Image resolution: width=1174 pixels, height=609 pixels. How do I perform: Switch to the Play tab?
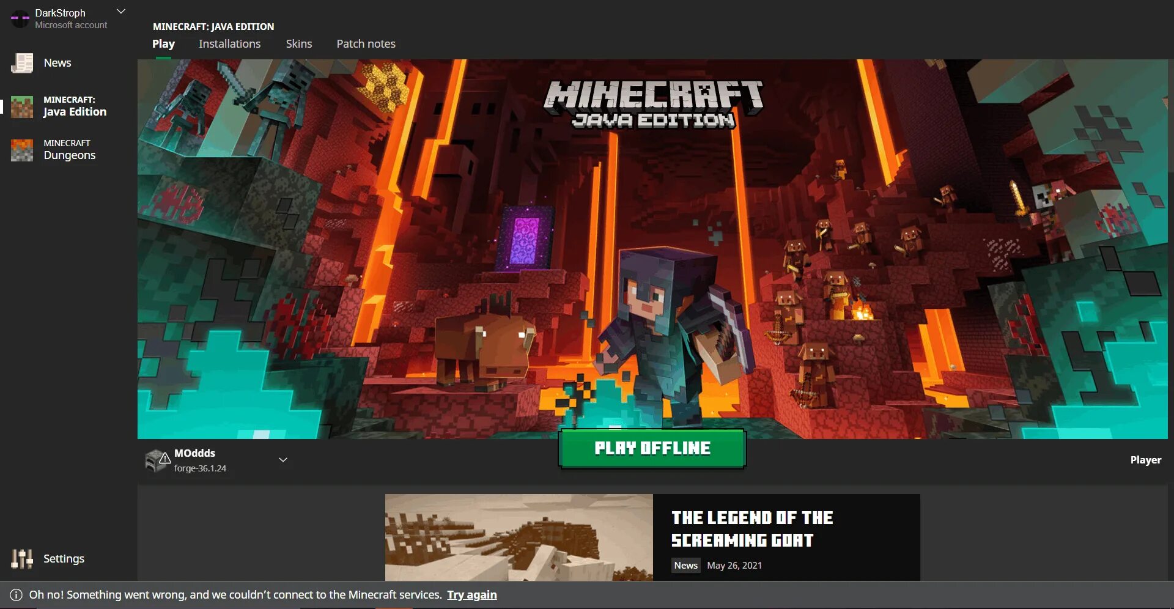[x=163, y=44]
